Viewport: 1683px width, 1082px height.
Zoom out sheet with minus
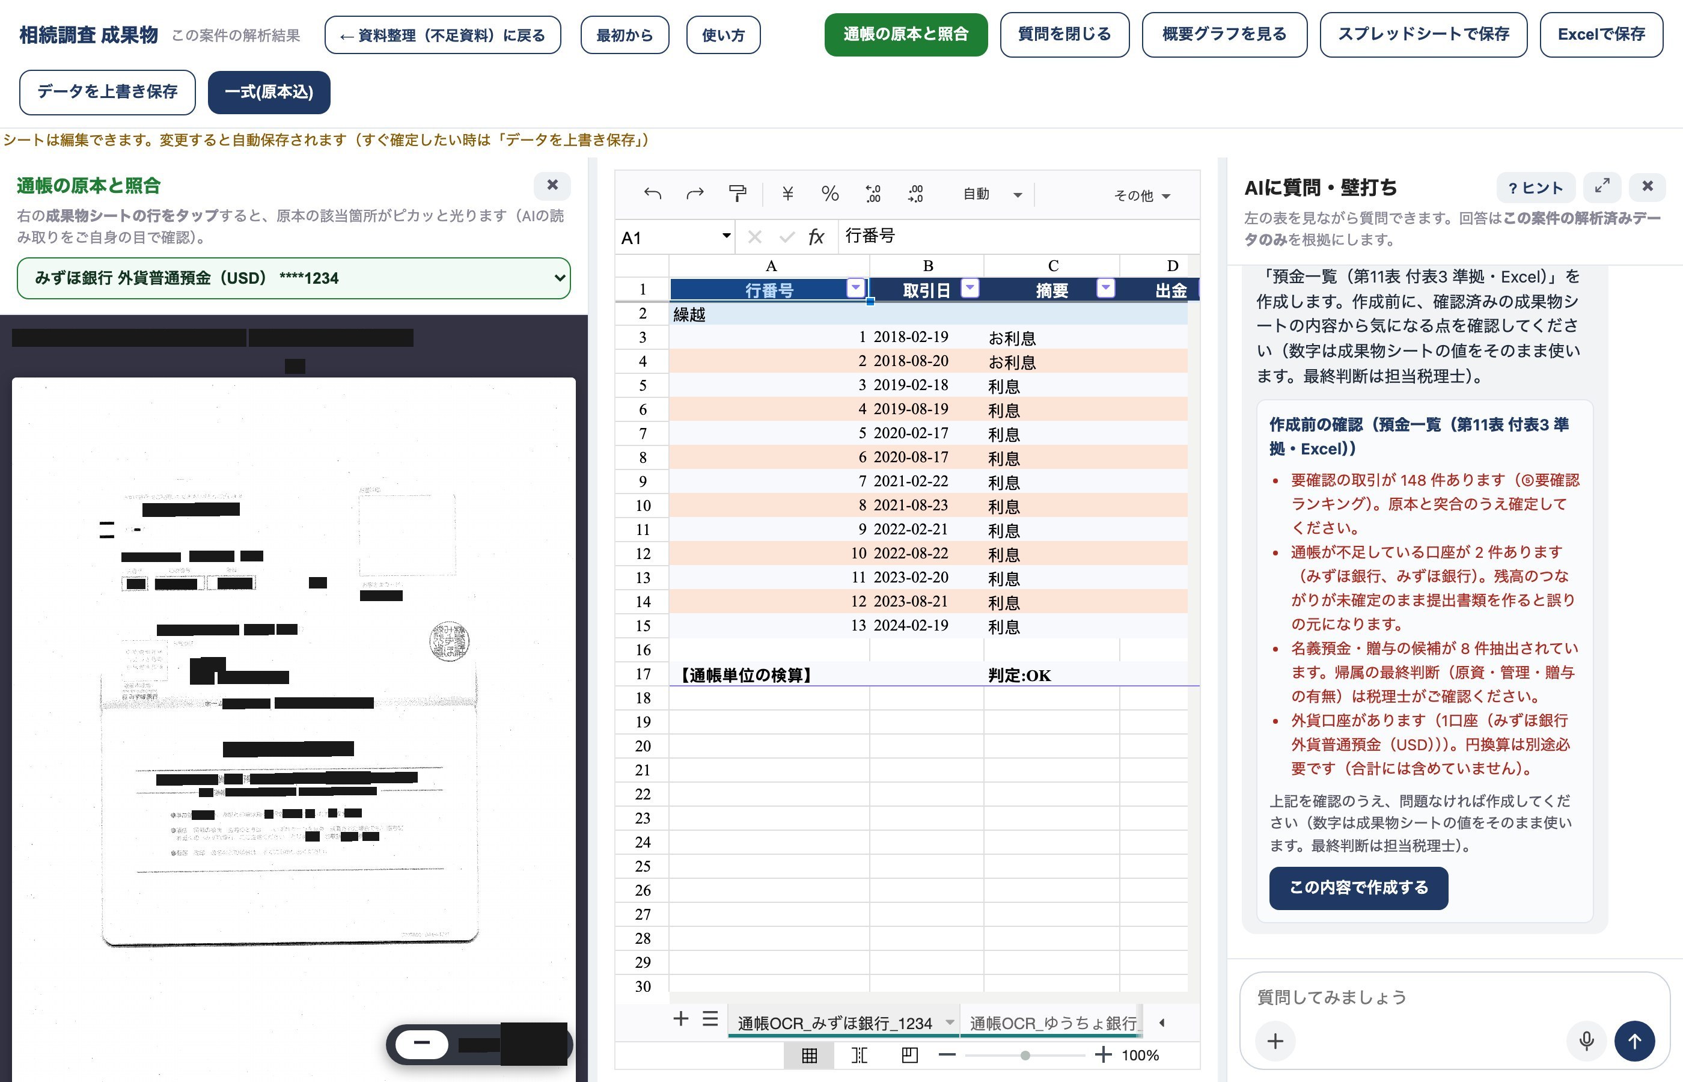click(947, 1054)
